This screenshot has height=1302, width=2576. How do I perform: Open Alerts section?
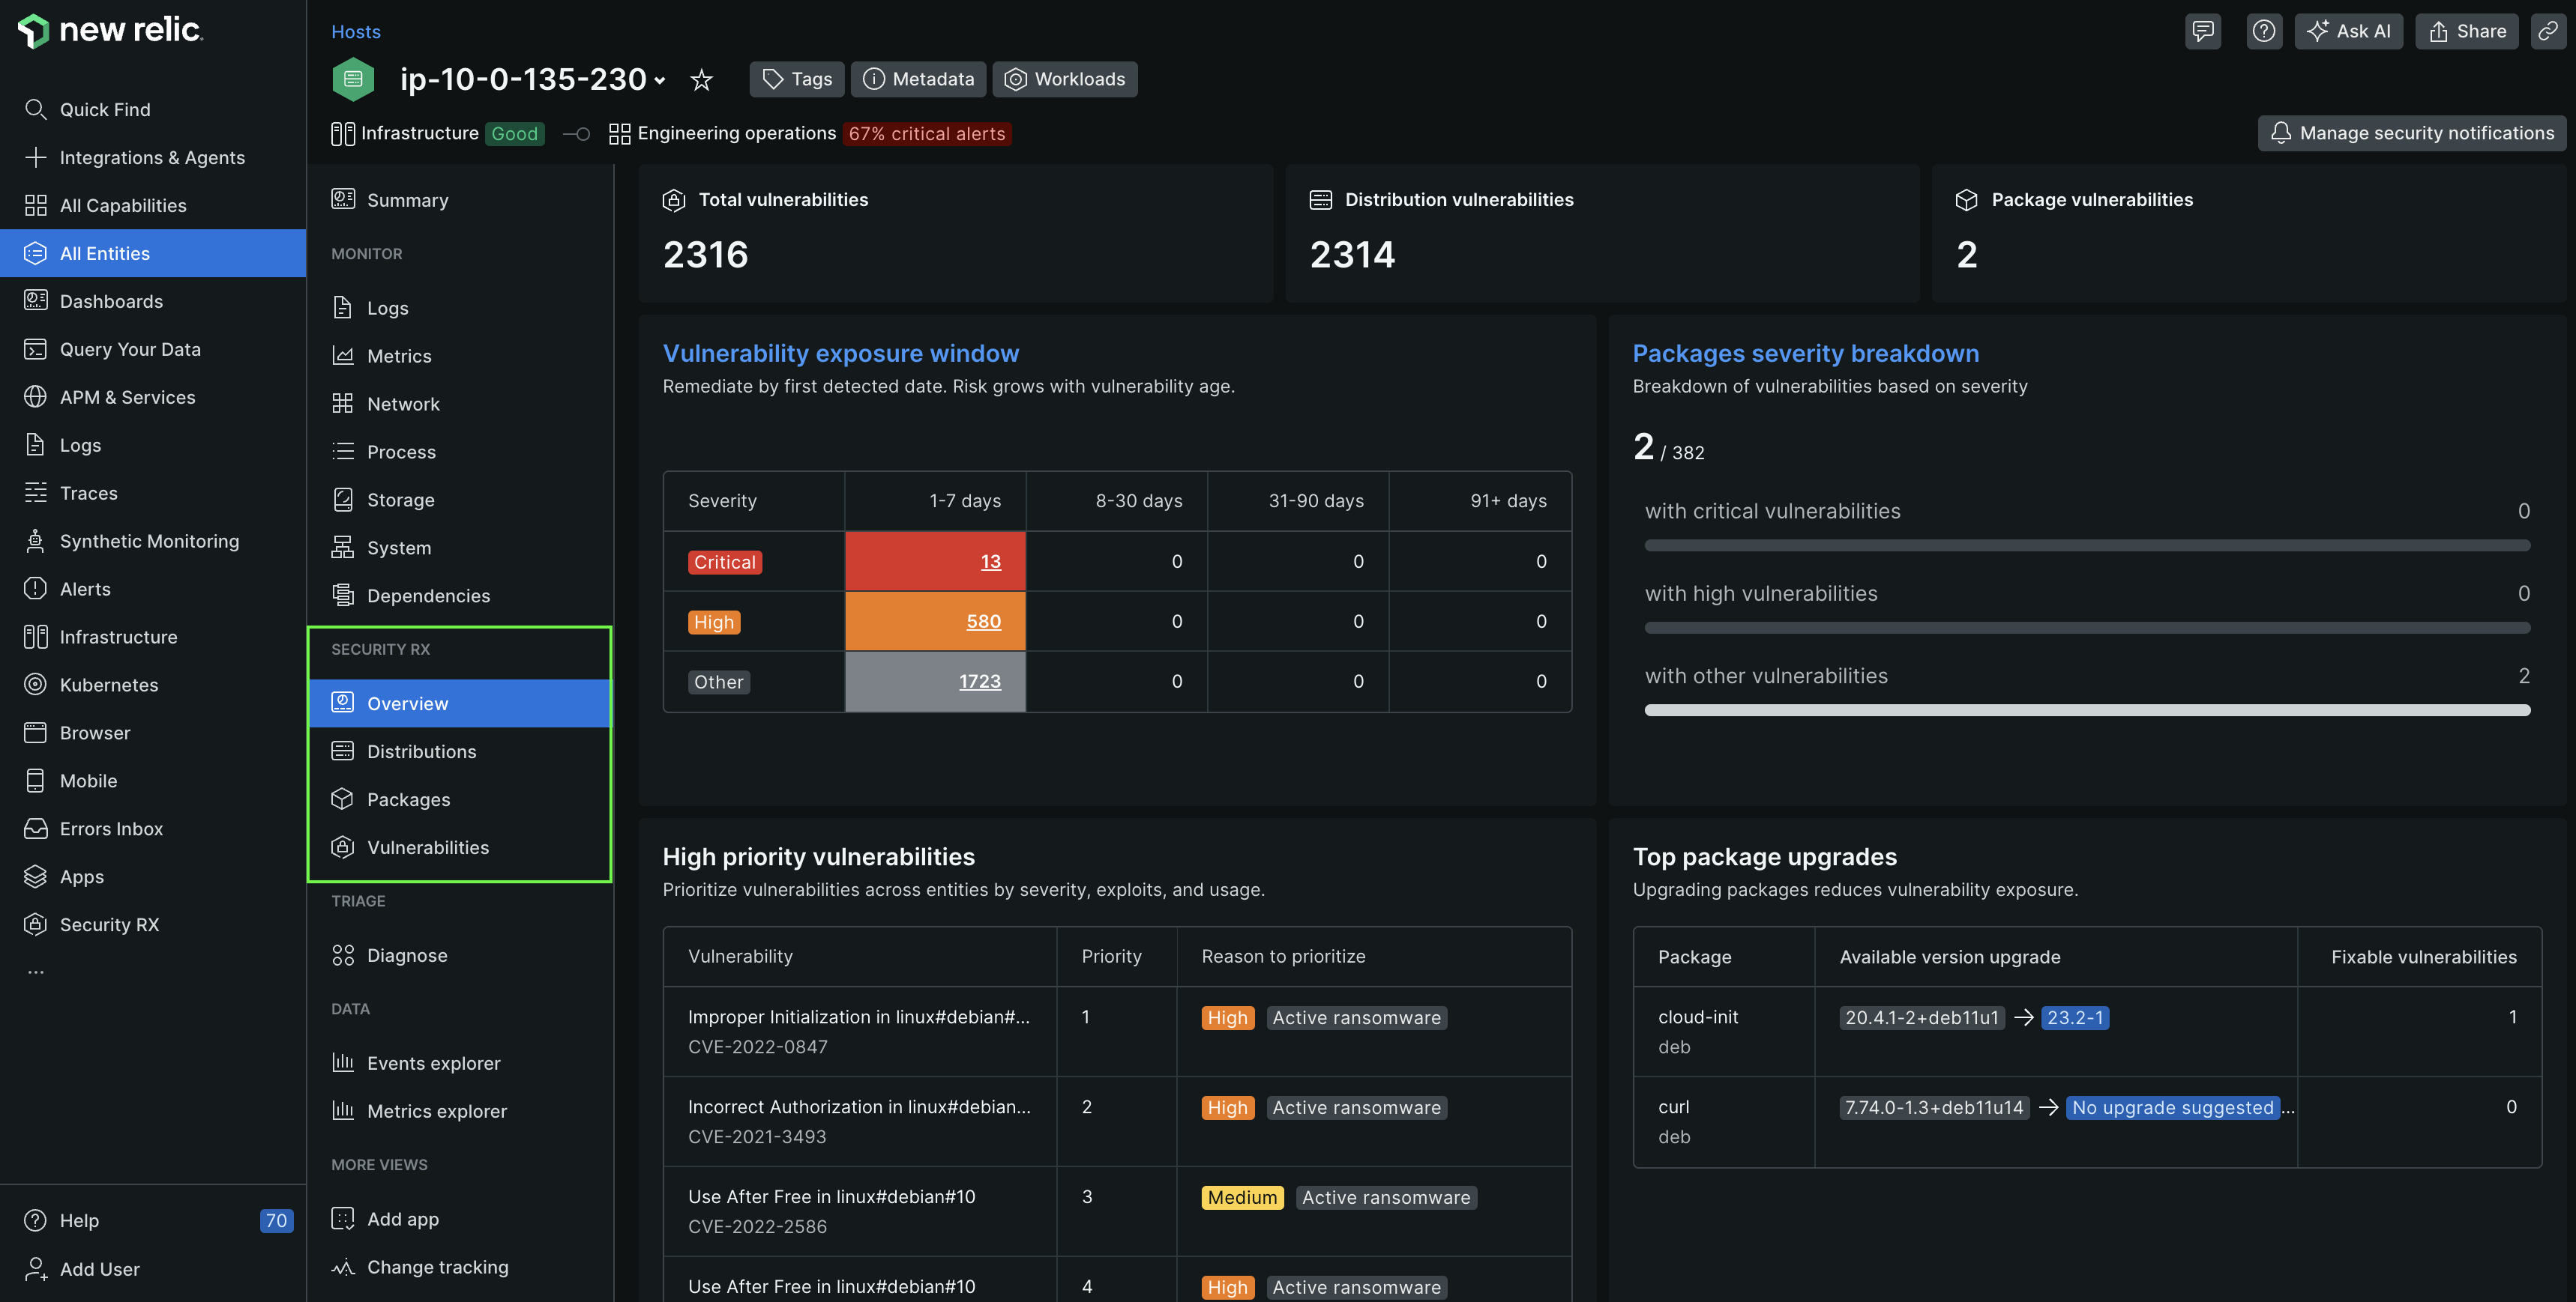point(153,589)
